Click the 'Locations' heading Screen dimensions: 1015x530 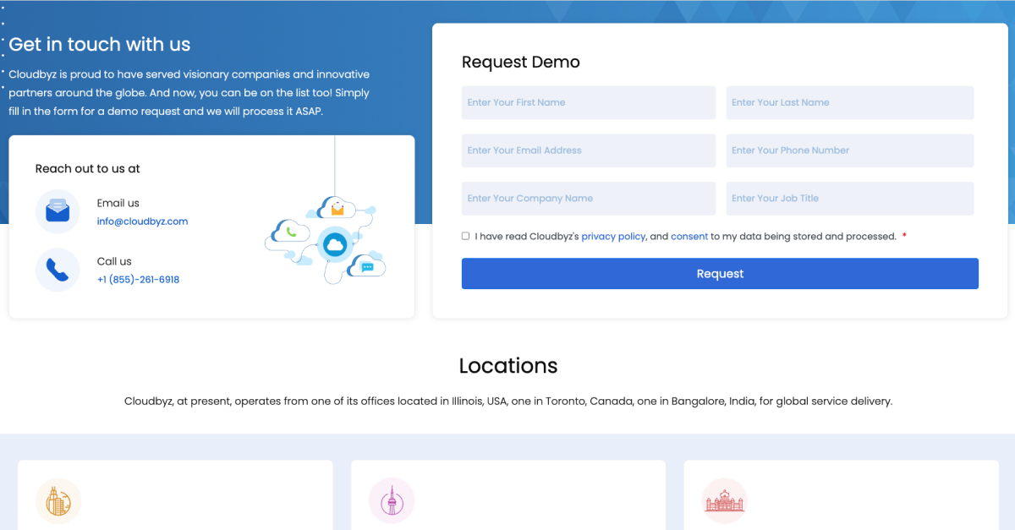pyautogui.click(x=508, y=365)
